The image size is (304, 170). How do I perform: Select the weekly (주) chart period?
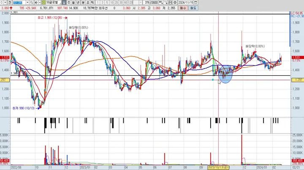(x=69, y=3)
